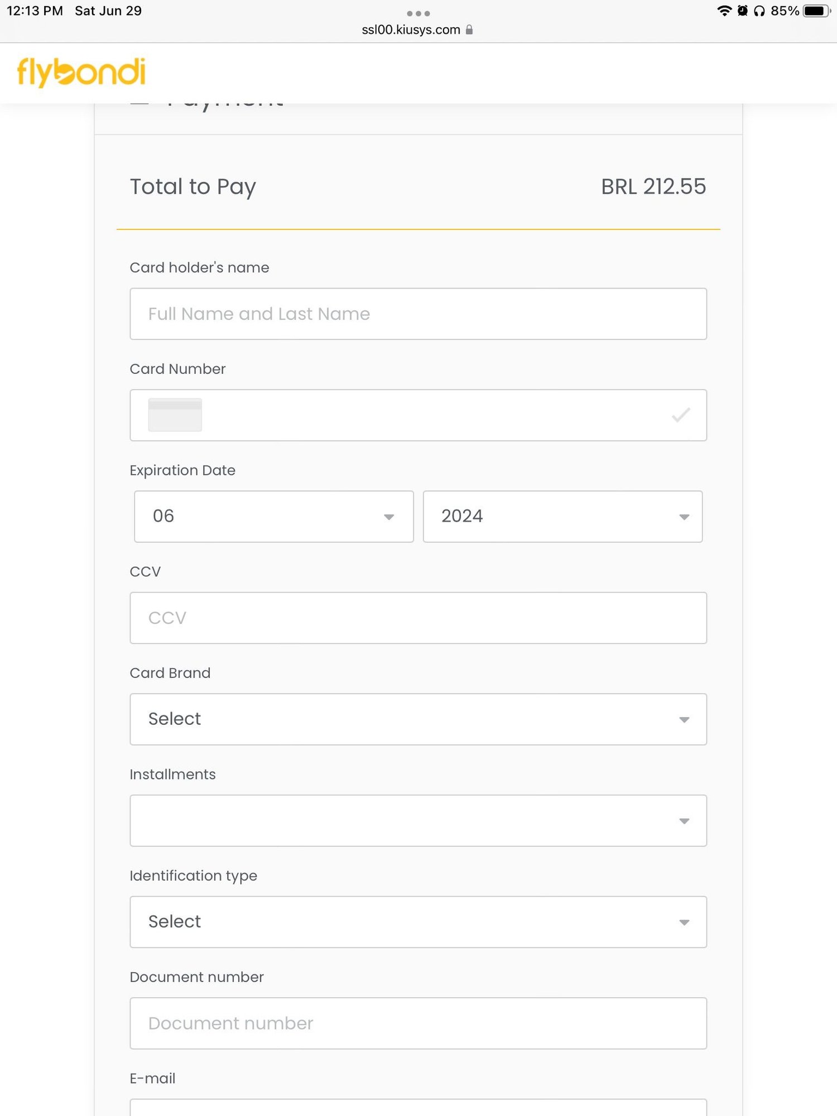This screenshot has height=1116, width=837.
Task: Open the expiration year dropdown showing 2024
Action: tap(562, 516)
